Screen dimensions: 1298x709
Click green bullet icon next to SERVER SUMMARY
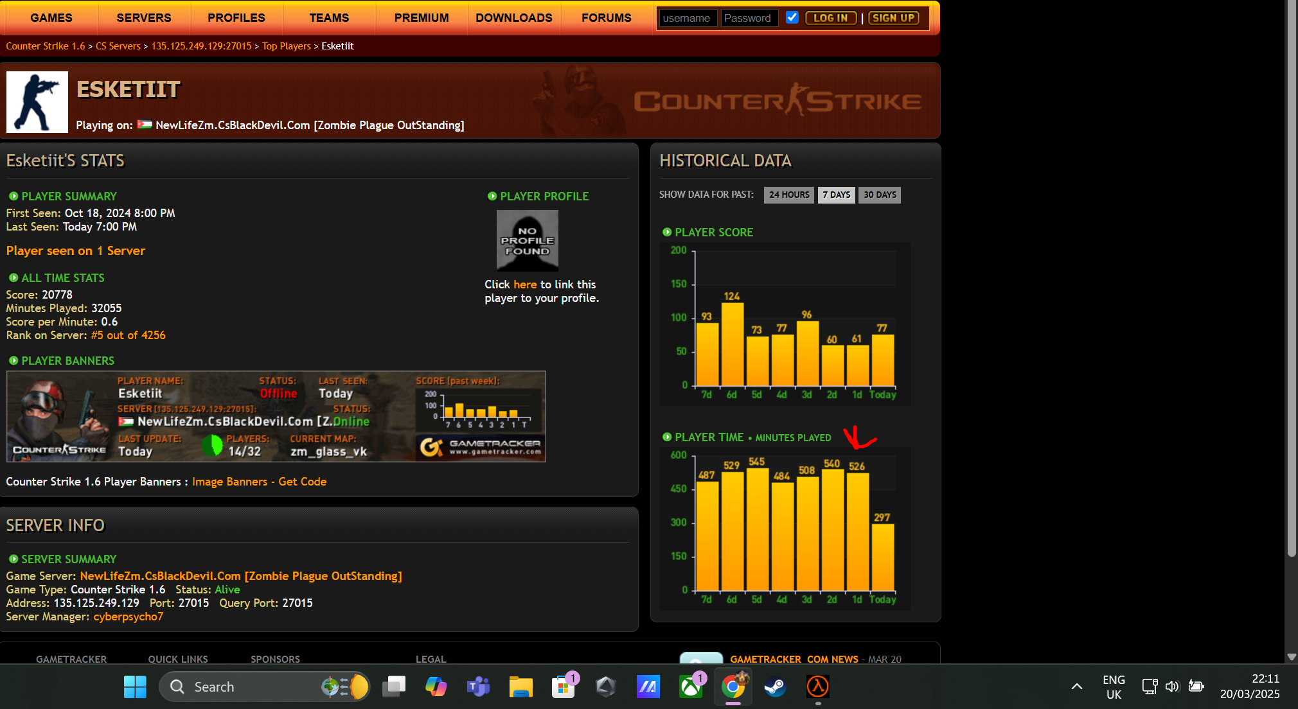pyautogui.click(x=13, y=559)
